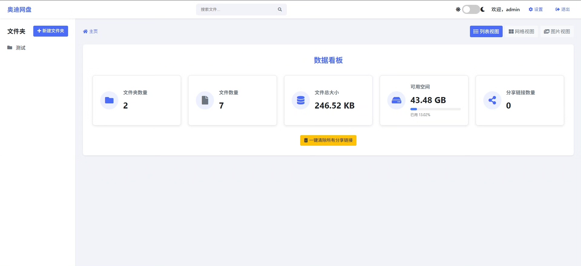
Task: Create folder with 新建文件夹 button
Action: (51, 31)
